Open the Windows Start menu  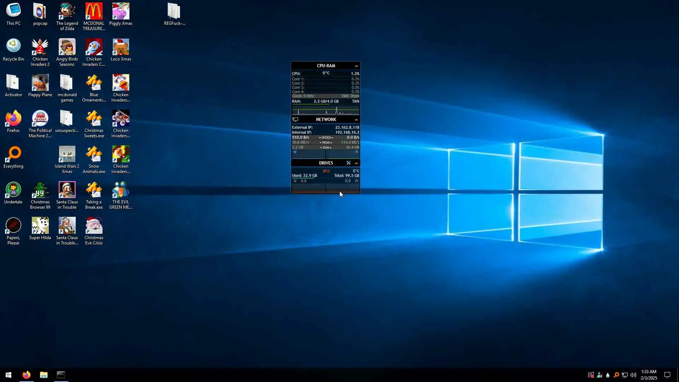click(8, 375)
